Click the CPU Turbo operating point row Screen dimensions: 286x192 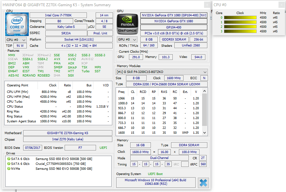click(58, 102)
